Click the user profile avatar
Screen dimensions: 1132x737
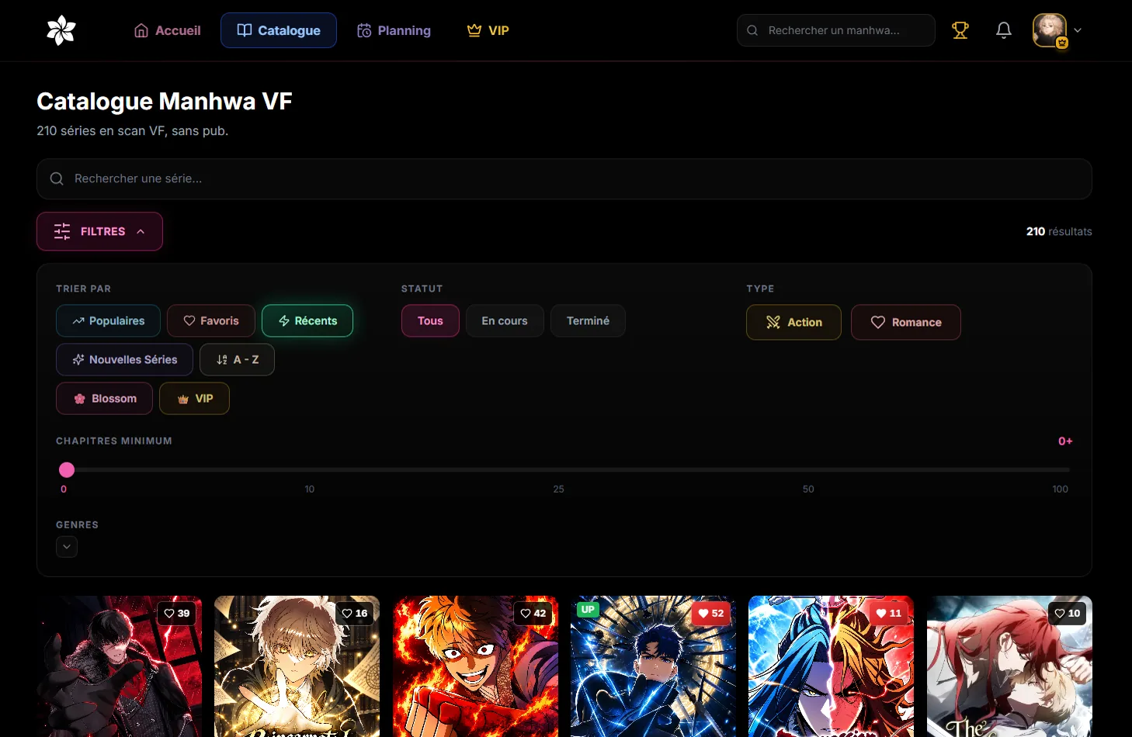(x=1050, y=30)
